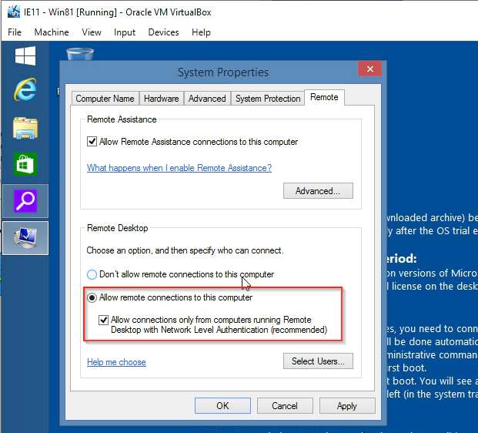Switch to the System Protection tab
Image resolution: width=478 pixels, height=433 pixels.
tap(268, 99)
